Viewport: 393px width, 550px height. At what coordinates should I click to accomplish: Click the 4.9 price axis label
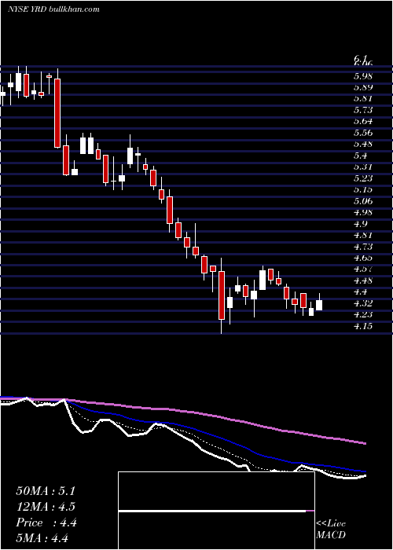[x=361, y=224]
